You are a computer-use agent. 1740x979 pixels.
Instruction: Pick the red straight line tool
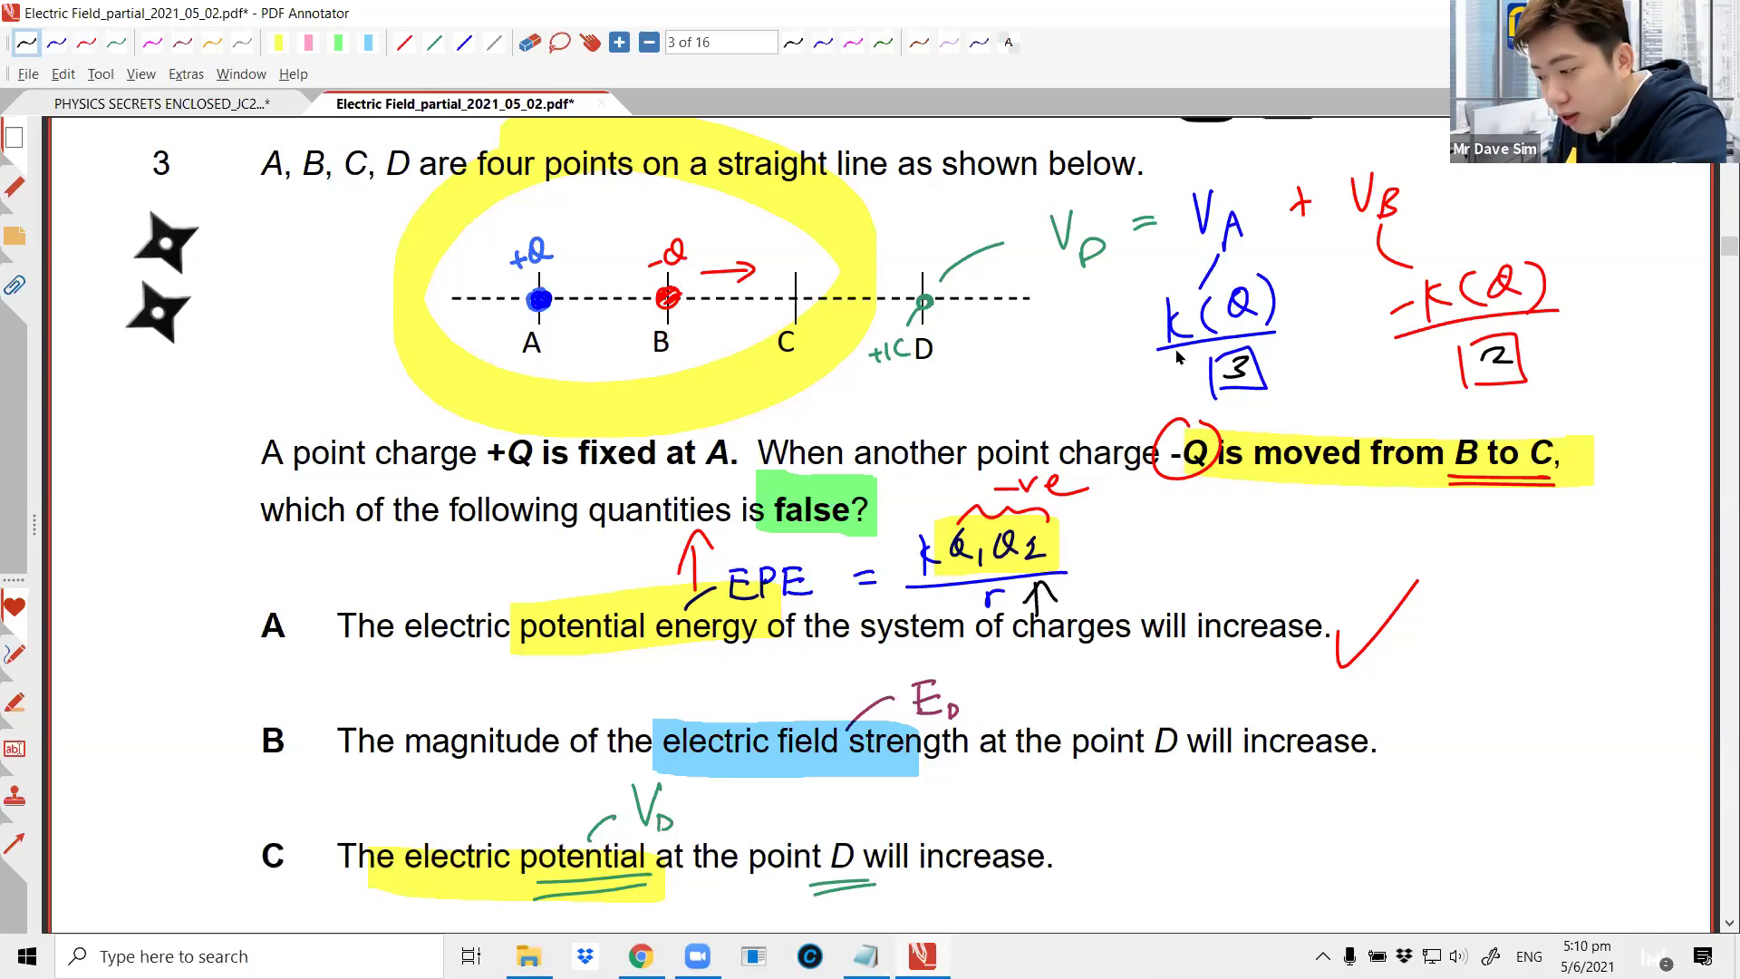(x=405, y=43)
